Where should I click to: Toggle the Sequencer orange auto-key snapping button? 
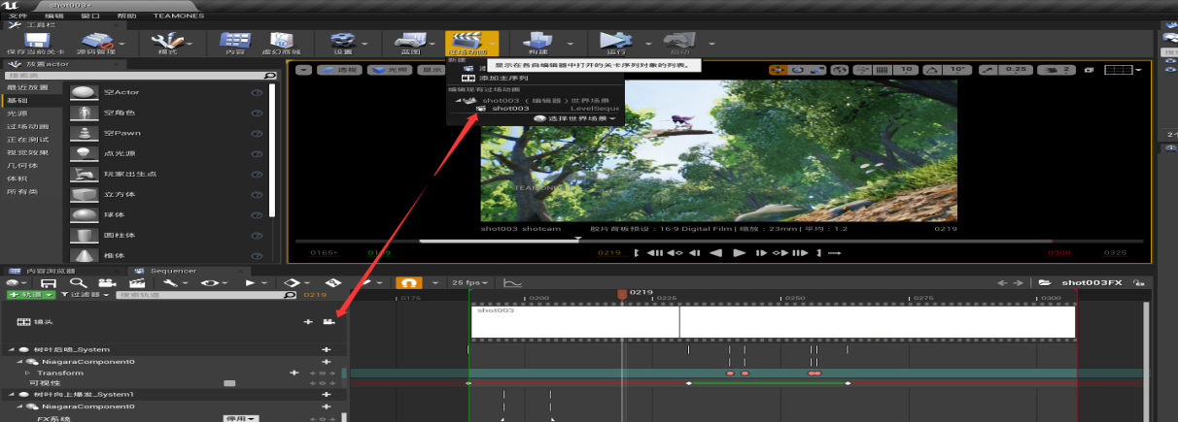409,282
